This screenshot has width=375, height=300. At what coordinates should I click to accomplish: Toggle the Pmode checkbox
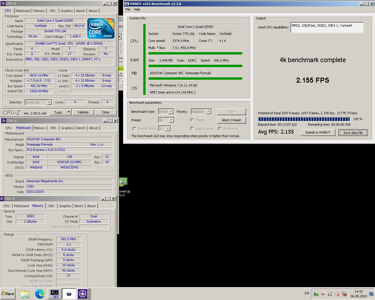(192, 120)
